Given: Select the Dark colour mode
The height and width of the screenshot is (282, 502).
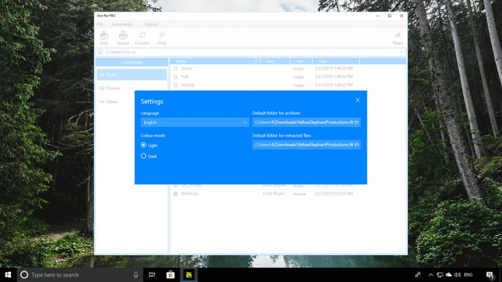Looking at the screenshot, I should (x=144, y=156).
